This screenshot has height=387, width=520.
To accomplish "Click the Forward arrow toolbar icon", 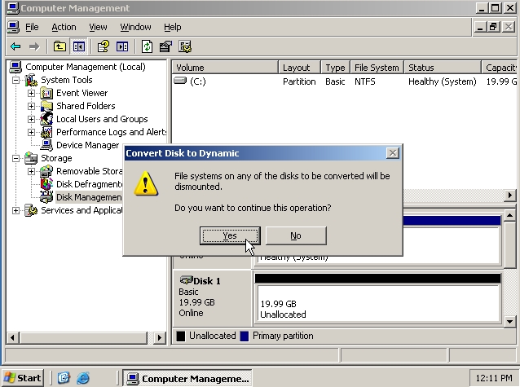I will click(34, 46).
